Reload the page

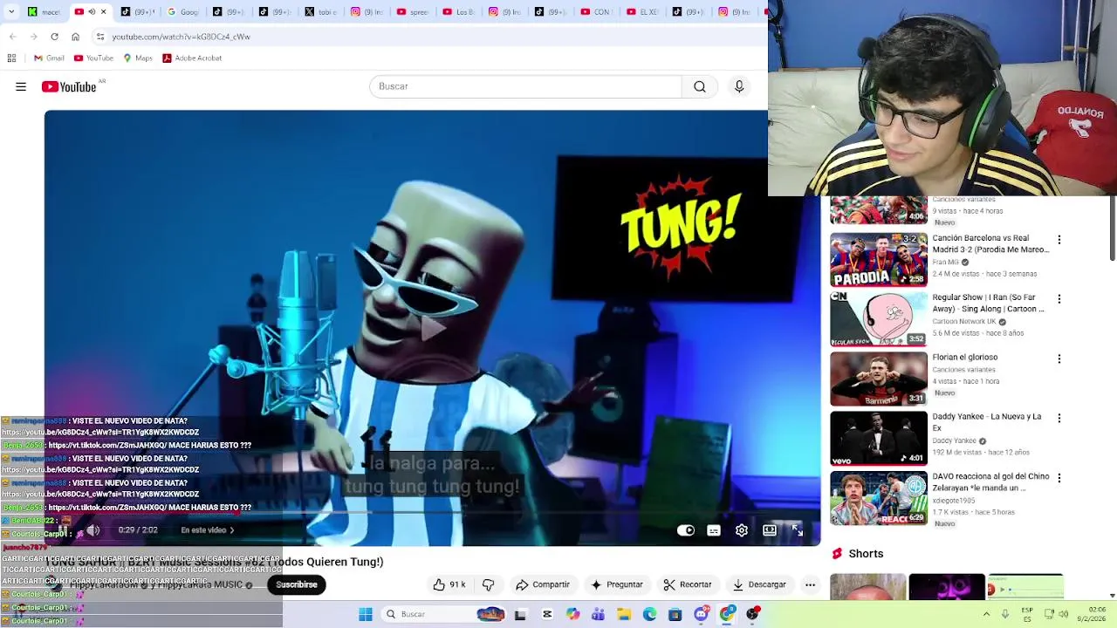(x=54, y=37)
